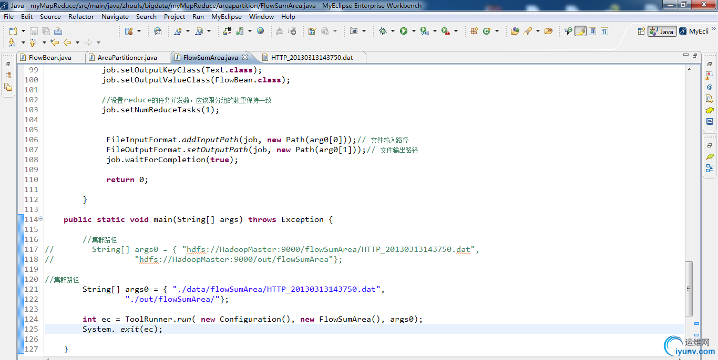
Task: Click the Back navigation arrow
Action: (67, 43)
